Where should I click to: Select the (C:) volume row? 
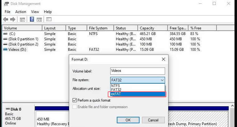(12, 34)
